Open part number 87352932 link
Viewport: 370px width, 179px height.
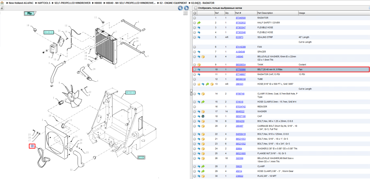coord(240,23)
